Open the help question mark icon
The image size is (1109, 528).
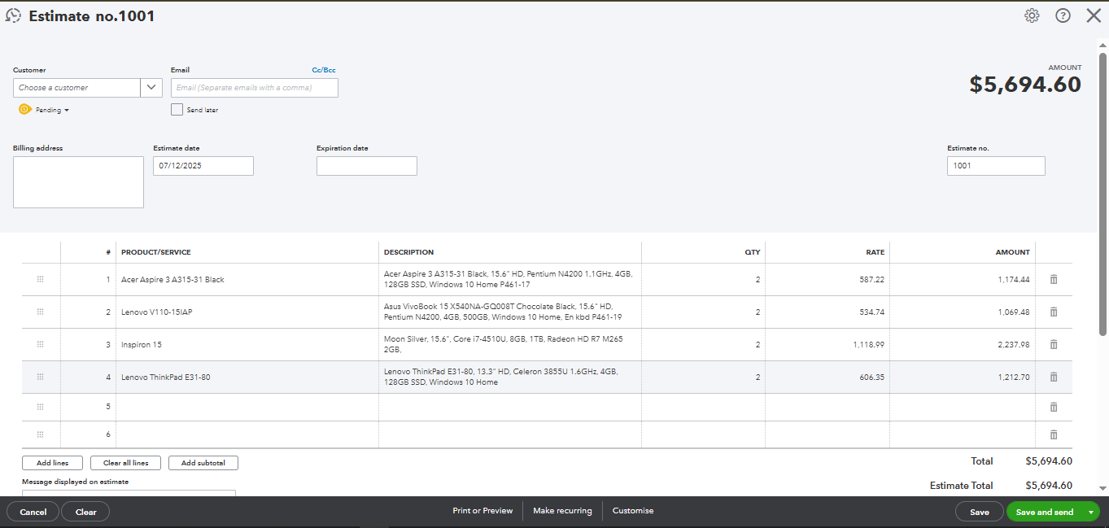coord(1063,15)
